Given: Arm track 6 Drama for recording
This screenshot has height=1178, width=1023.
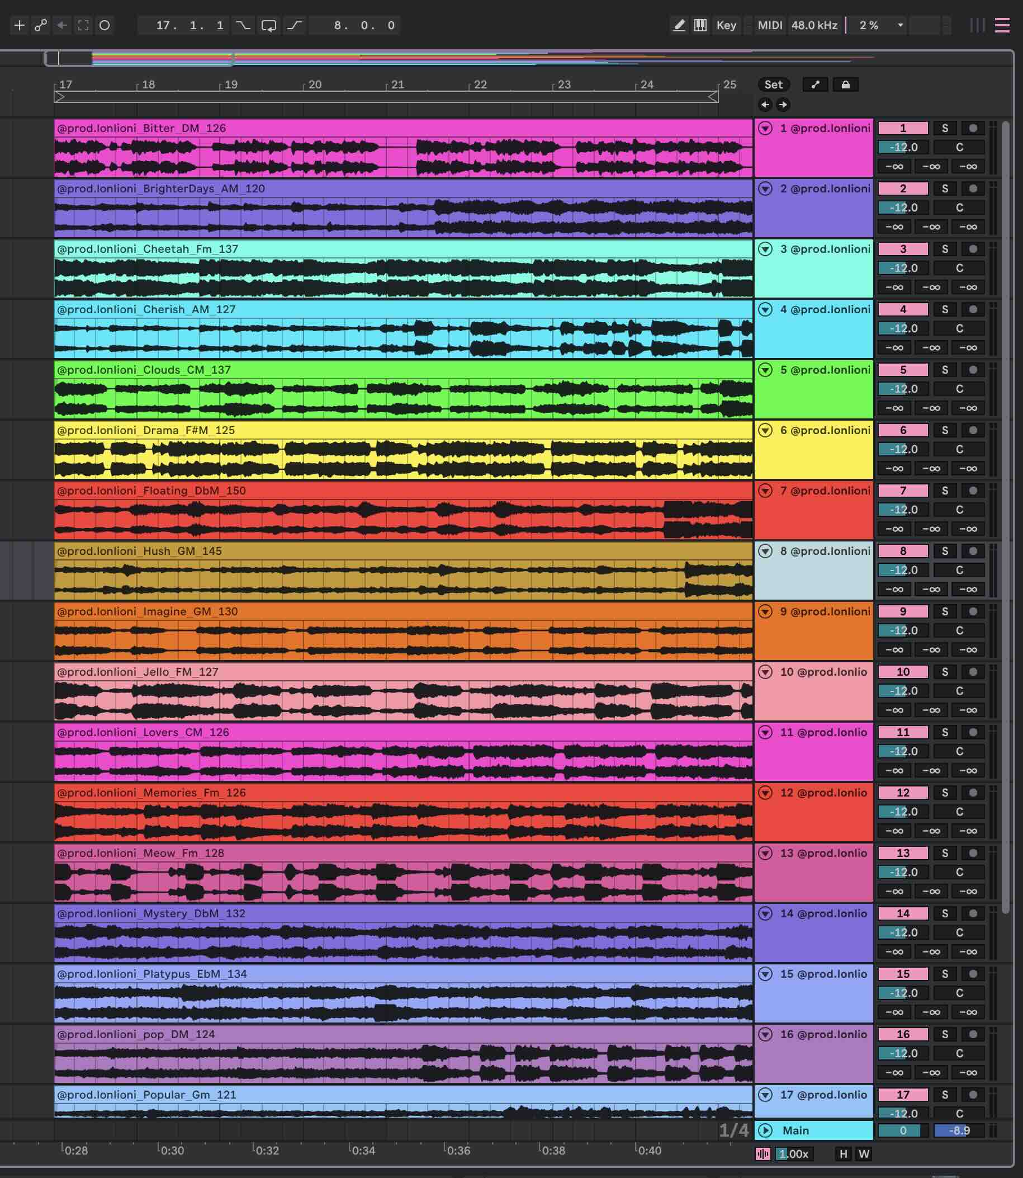Looking at the screenshot, I should (x=973, y=430).
